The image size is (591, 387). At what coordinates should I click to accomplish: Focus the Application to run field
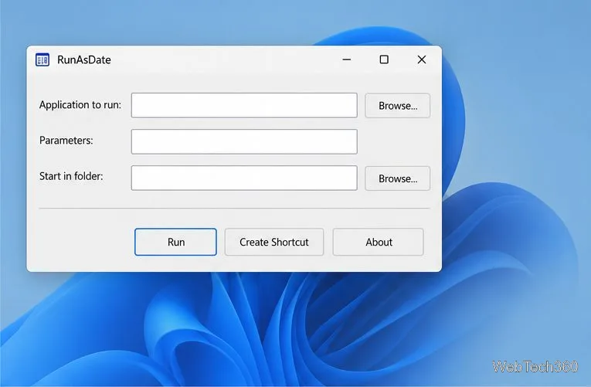click(x=244, y=105)
